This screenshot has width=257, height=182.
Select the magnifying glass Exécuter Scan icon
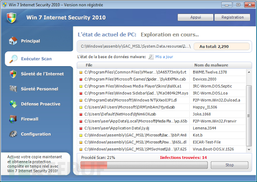tap(13, 59)
